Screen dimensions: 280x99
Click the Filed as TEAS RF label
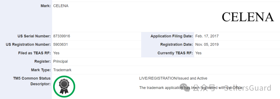34,53
